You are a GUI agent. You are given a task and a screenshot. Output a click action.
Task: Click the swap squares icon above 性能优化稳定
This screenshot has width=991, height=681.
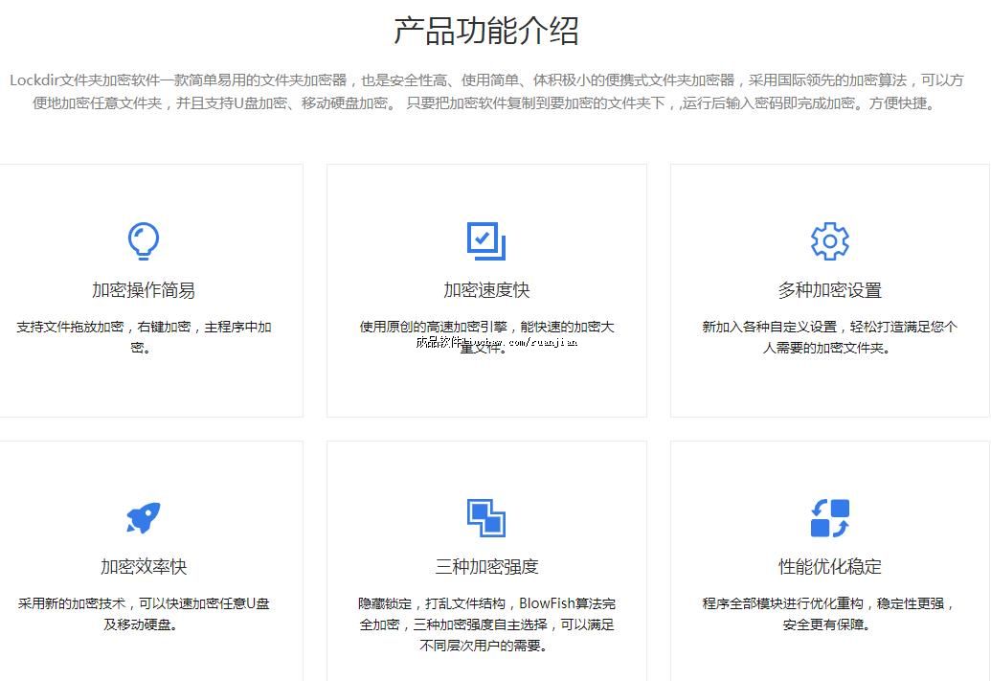[829, 518]
